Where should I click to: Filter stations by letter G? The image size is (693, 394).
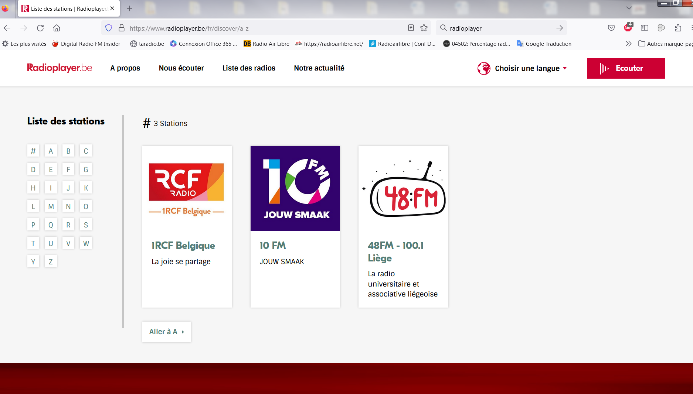[x=86, y=169]
